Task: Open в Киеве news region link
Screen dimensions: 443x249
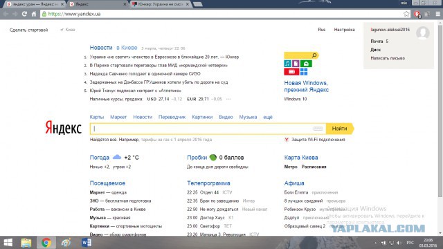Action: pos(127,48)
